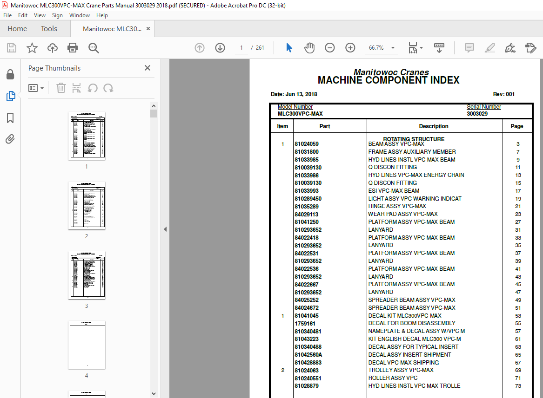Click part number 81024059
Viewport: 543px width, 398px height.
(x=307, y=144)
